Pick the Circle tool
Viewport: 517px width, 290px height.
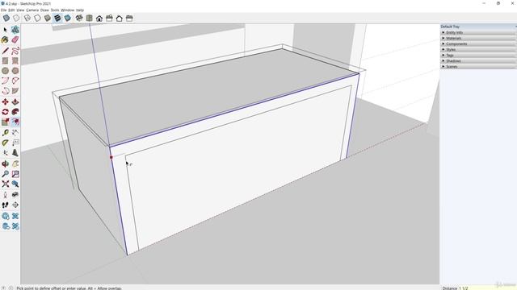point(6,71)
